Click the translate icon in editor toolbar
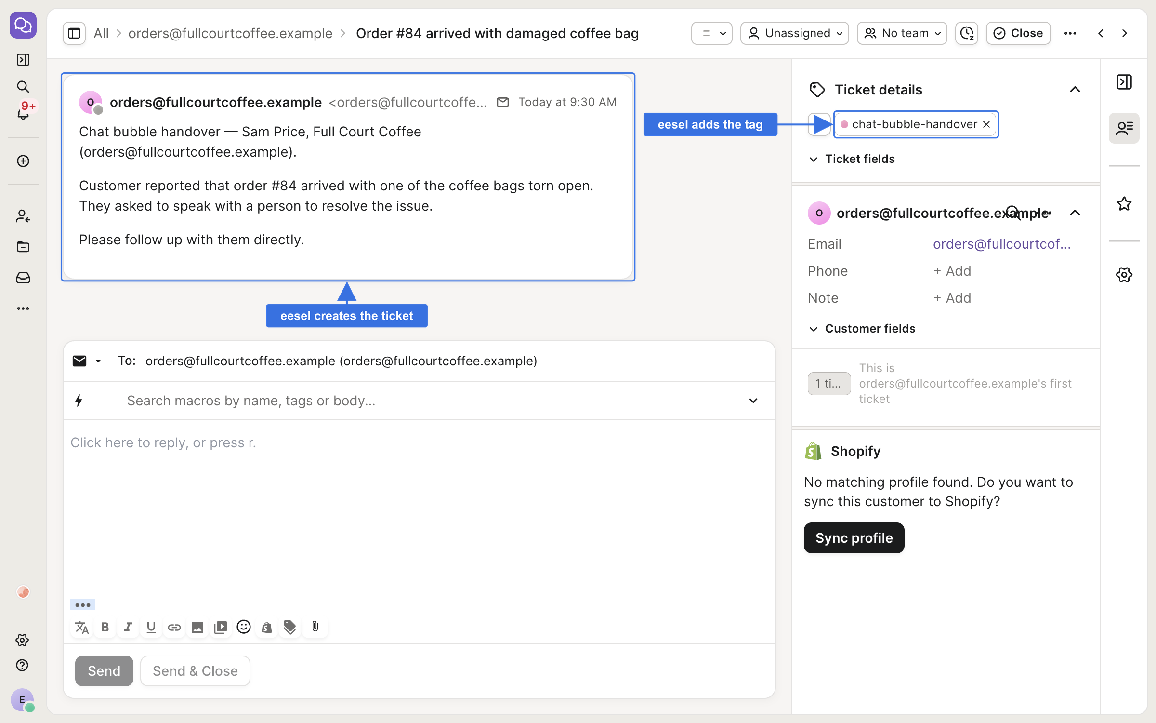Viewport: 1156px width, 723px height. [82, 627]
